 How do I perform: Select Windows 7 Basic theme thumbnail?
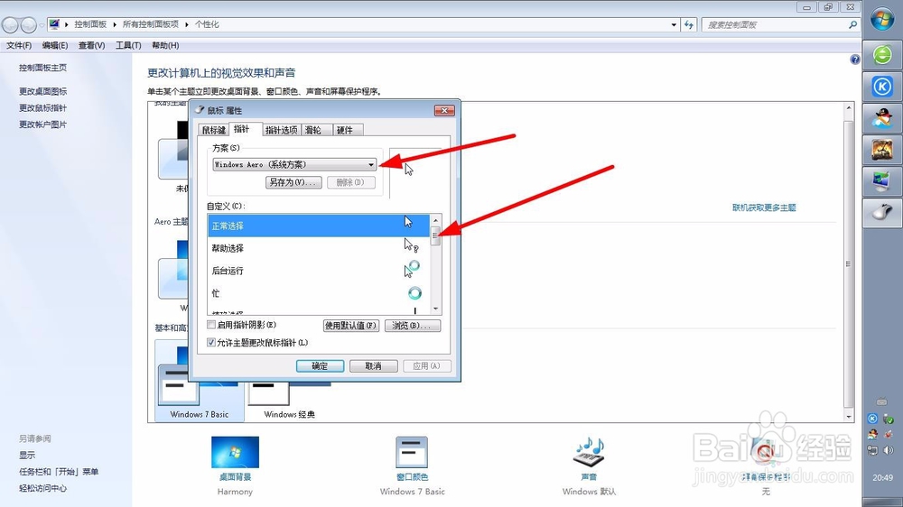point(200,382)
